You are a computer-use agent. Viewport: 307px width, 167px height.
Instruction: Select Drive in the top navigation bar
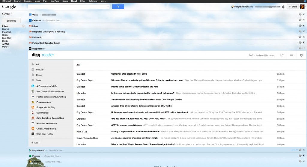coord(82,1)
